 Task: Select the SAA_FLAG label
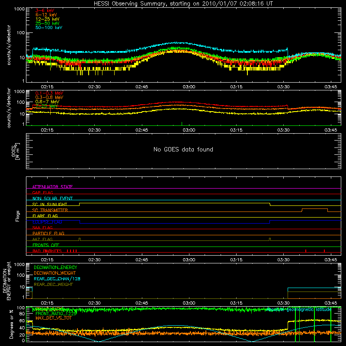42,227
